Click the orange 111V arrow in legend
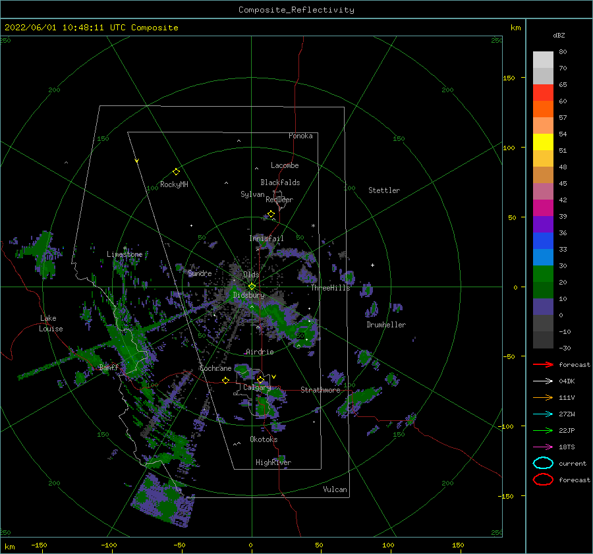This screenshot has width=593, height=554. 543,397
